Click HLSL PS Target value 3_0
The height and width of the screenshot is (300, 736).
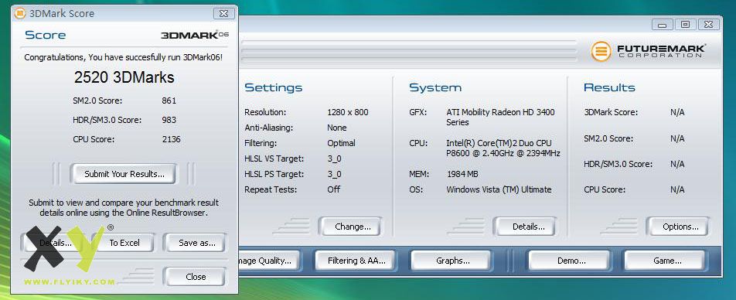click(334, 174)
